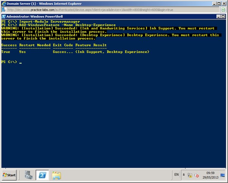Click the Internet Explorer logo icon
Screen dimensions: 228x183
tap(4, 4)
